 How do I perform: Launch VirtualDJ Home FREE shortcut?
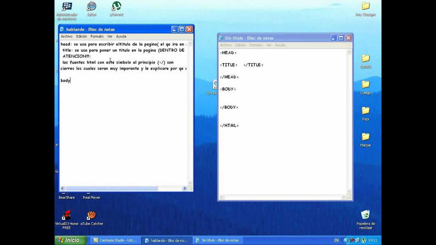pos(67,219)
